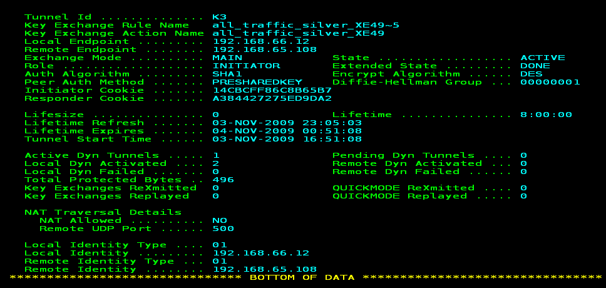The height and width of the screenshot is (288, 606).
Task: Select Initiator Cookie value 14CBCFF86C8B65B7
Action: click(272, 90)
